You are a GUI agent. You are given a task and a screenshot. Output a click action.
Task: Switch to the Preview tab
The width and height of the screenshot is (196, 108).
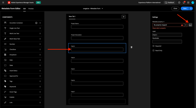[31, 9]
